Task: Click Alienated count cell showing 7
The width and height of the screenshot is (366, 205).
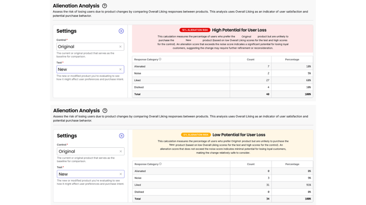Action: click(250, 67)
